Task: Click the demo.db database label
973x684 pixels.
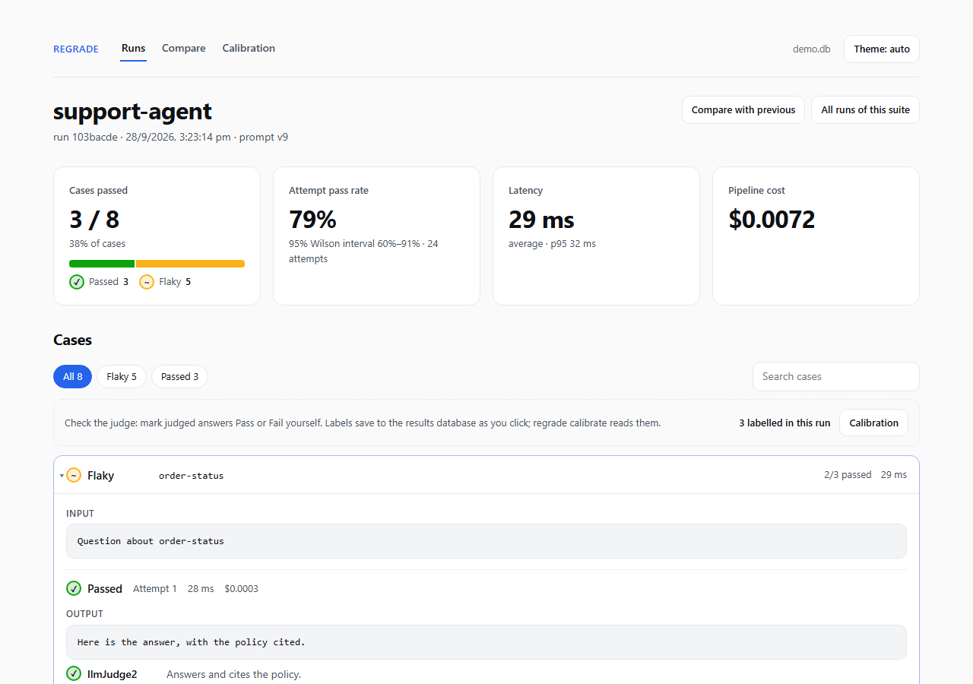Action: (812, 49)
